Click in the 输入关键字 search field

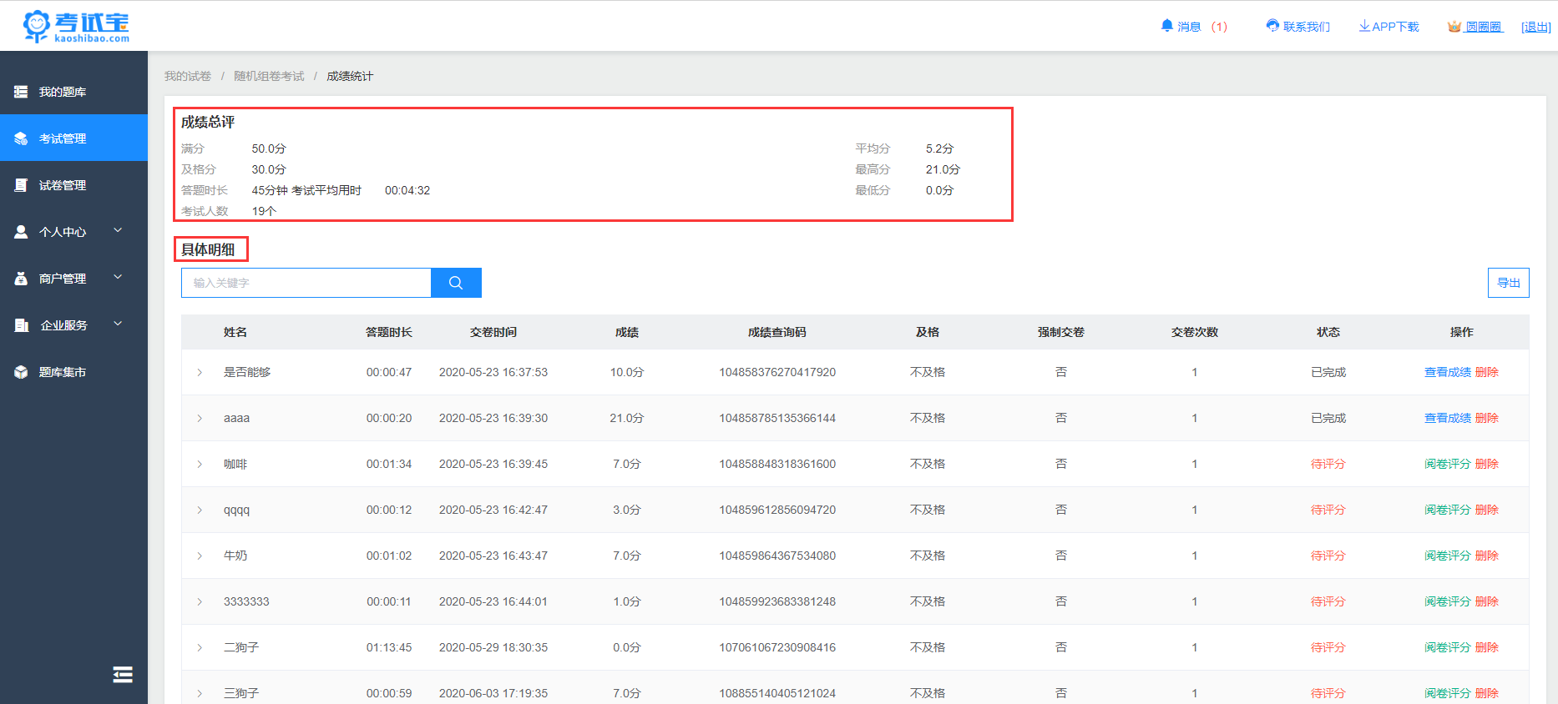point(306,283)
